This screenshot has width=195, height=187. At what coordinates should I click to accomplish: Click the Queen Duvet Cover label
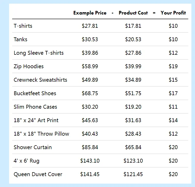click(x=38, y=174)
